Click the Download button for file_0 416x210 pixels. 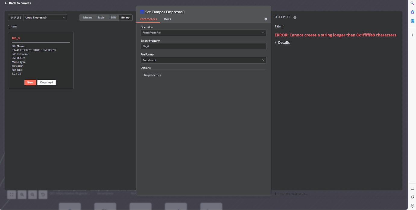(x=46, y=82)
